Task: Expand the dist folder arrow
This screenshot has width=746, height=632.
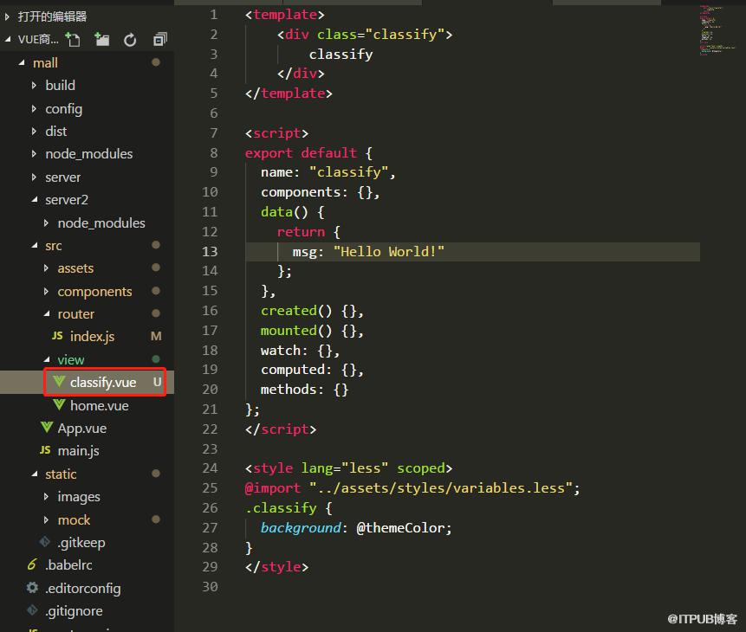Action: click(x=34, y=131)
